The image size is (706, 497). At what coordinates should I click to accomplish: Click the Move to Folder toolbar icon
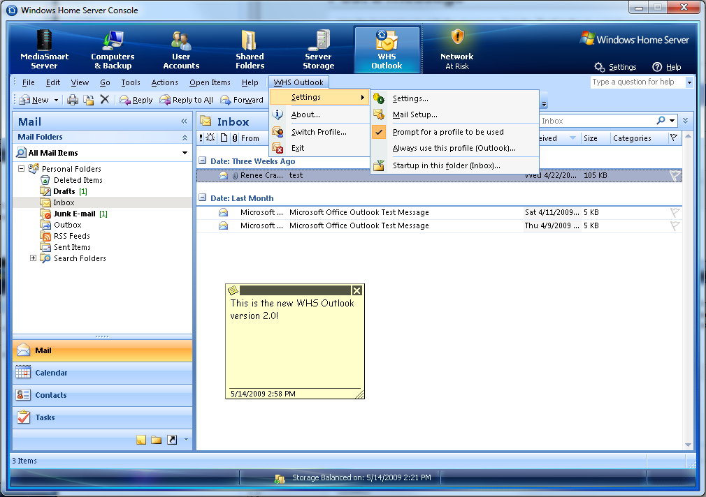(89, 100)
